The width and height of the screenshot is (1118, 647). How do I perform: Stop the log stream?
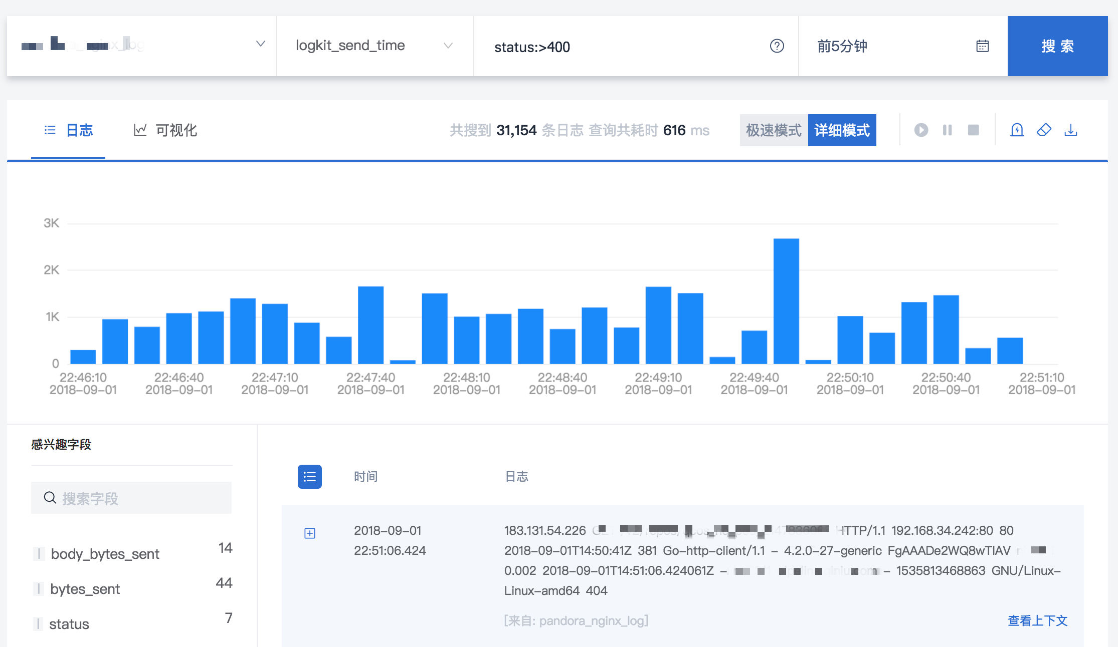click(x=973, y=130)
